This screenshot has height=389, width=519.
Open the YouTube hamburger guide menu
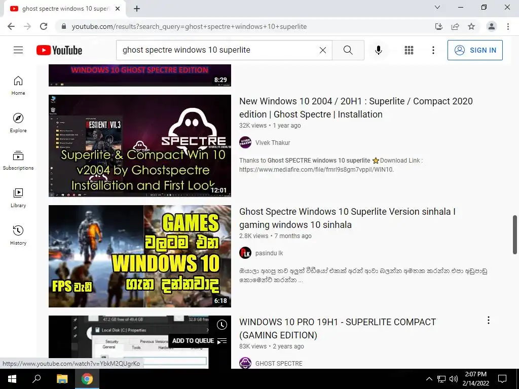coord(18,50)
